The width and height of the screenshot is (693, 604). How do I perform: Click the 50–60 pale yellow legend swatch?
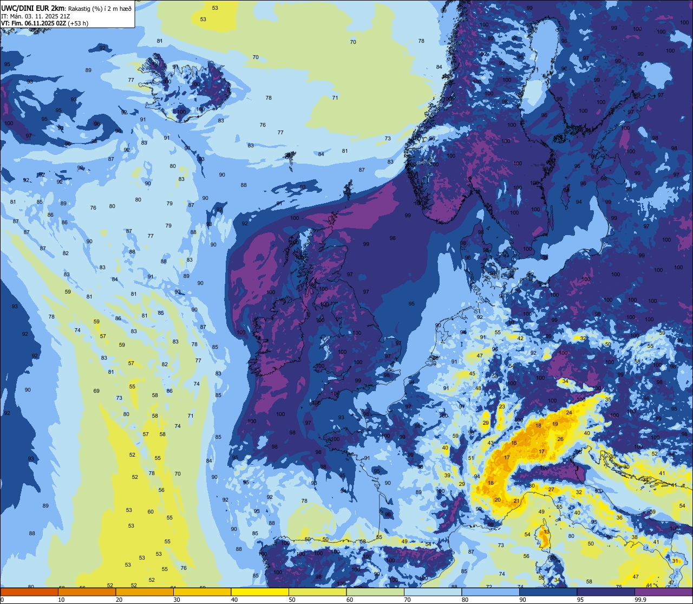click(x=317, y=592)
